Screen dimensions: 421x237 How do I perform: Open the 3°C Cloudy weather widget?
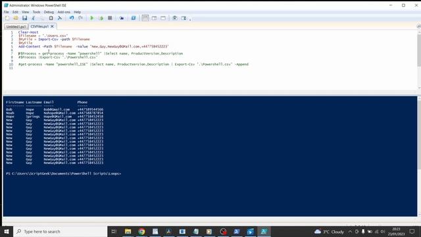pos(329,231)
